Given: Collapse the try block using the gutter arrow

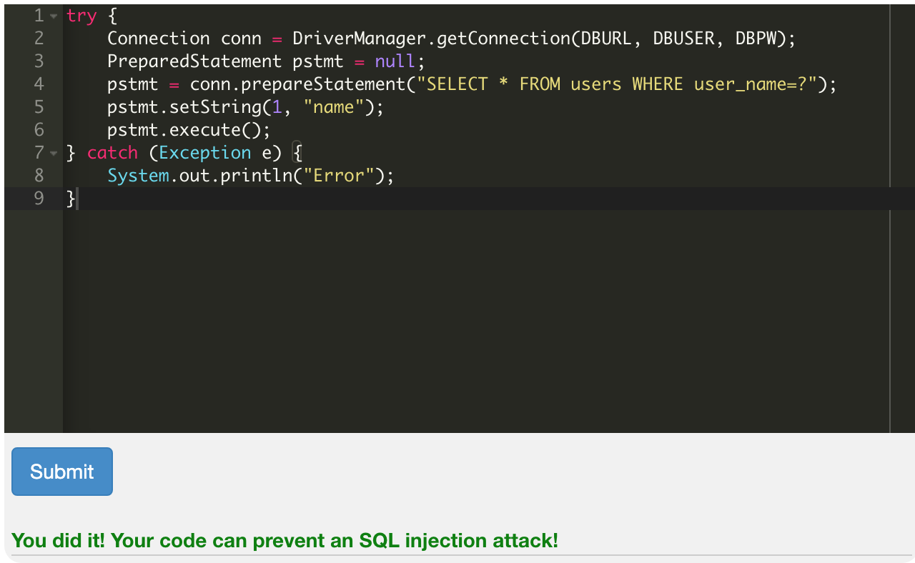Looking at the screenshot, I should tap(52, 15).
